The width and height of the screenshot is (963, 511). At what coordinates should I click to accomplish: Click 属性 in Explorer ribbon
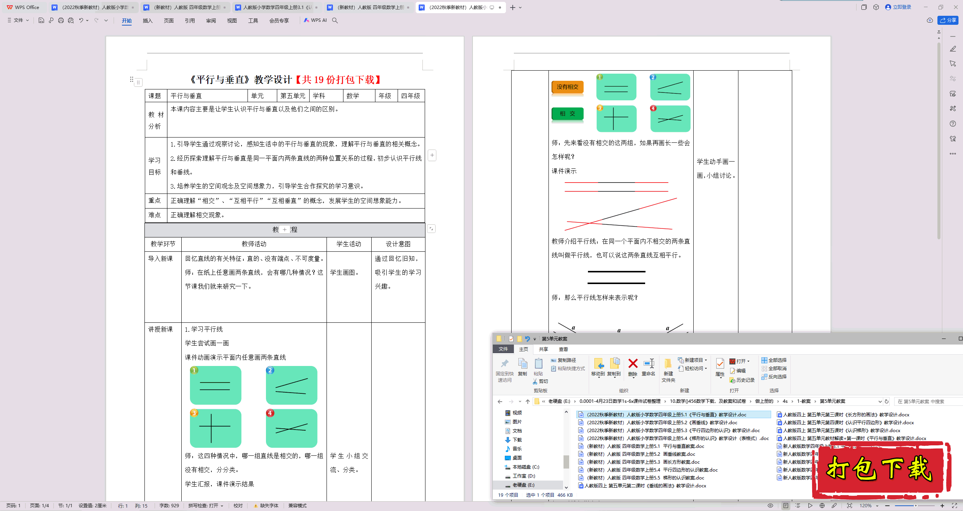click(720, 367)
